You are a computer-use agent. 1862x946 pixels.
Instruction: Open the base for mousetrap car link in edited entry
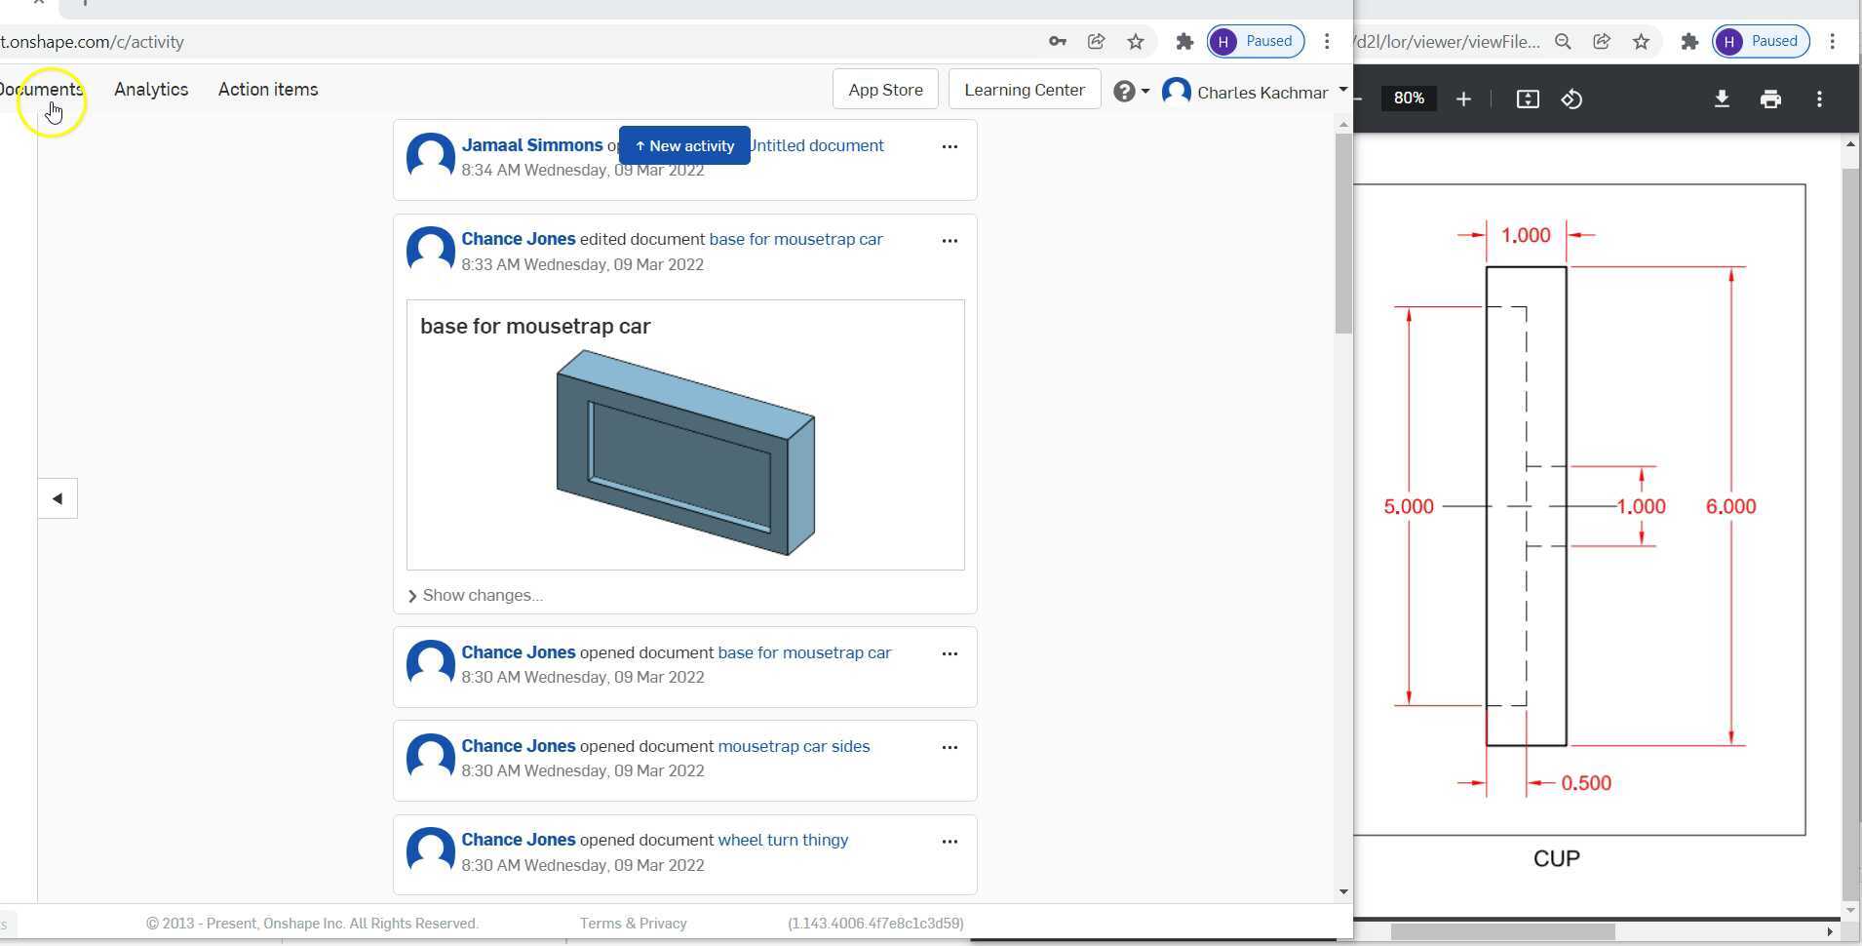pos(795,239)
